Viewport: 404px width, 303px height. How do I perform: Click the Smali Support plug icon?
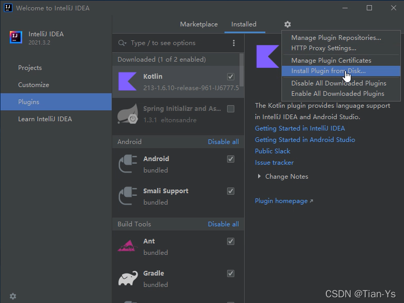click(x=128, y=196)
